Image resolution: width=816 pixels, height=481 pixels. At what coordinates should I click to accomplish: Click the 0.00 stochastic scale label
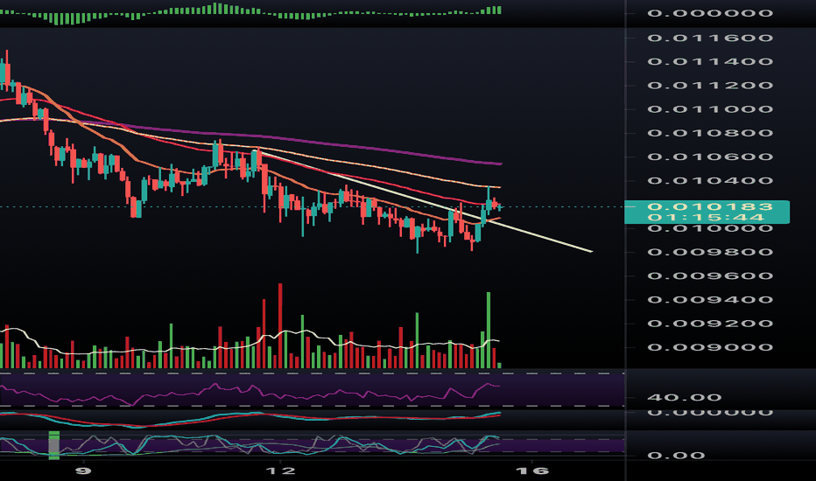coord(676,456)
